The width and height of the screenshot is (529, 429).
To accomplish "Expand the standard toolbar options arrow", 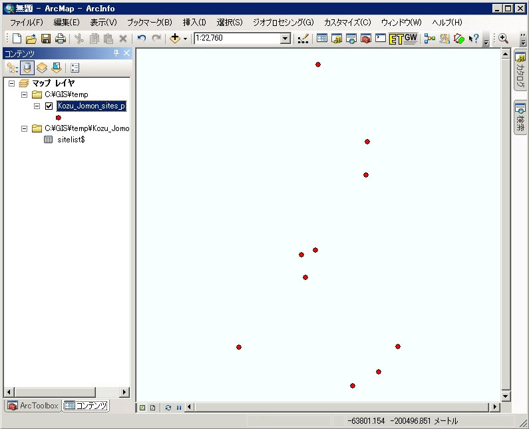I will 486,43.
